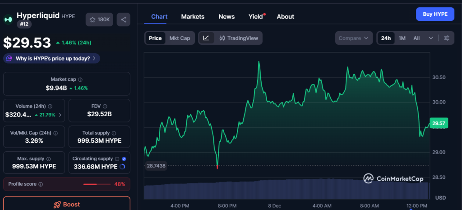This screenshot has width=462, height=210.
Task: Add HYPE to watchlist via star button
Action: pyautogui.click(x=99, y=19)
